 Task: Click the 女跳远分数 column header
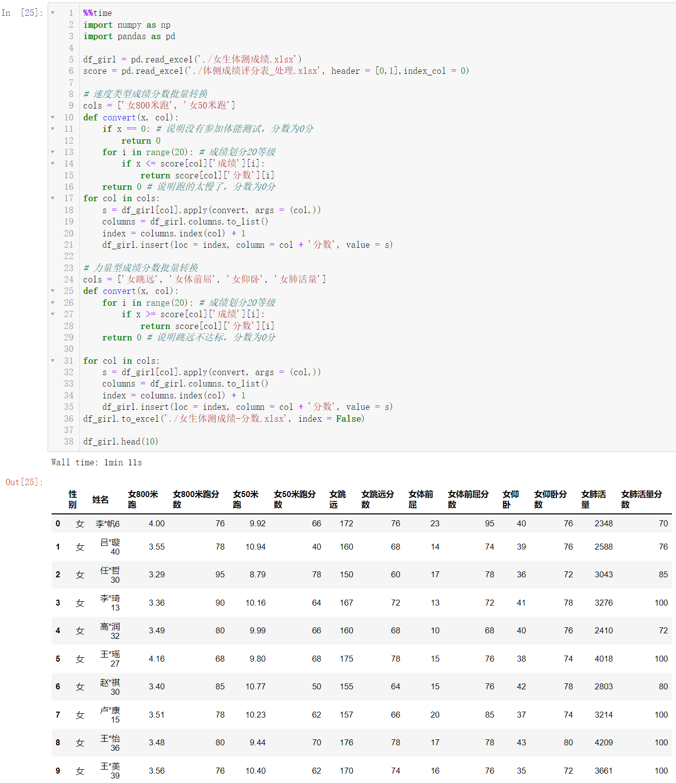[378, 500]
